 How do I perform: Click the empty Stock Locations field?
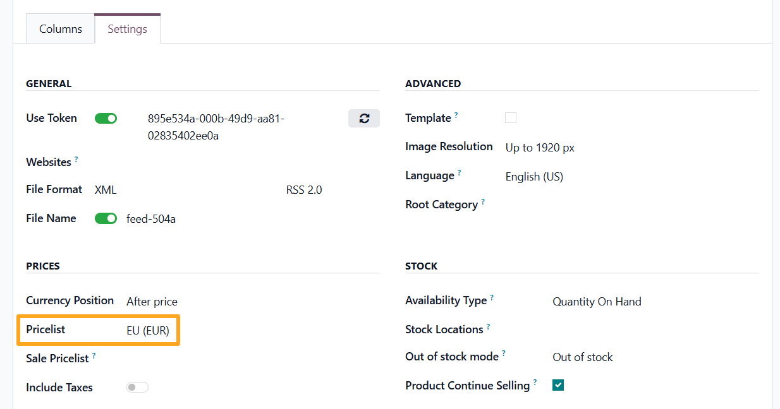click(655, 329)
